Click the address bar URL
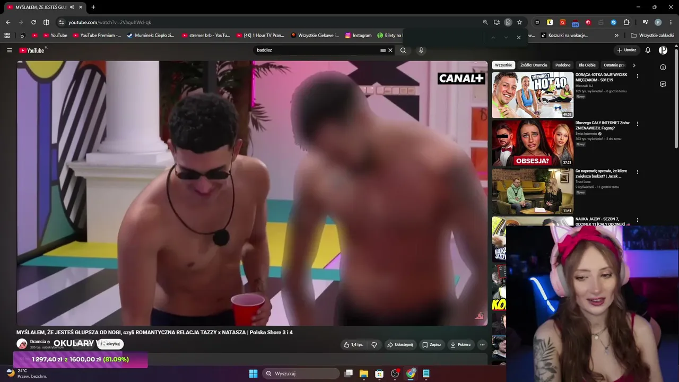Screen dimensions: 679x382 coord(110,22)
